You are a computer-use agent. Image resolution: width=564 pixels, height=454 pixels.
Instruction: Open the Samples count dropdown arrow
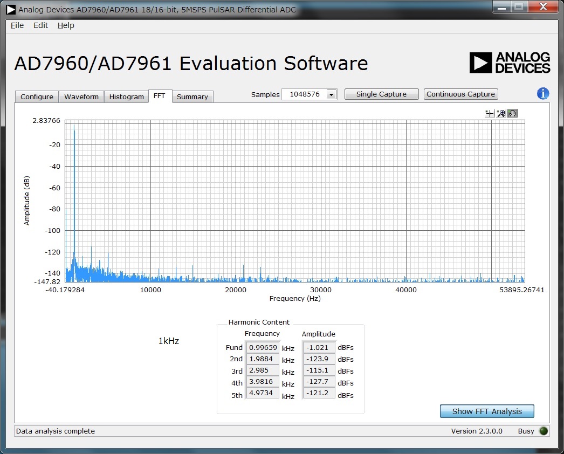pyautogui.click(x=332, y=94)
